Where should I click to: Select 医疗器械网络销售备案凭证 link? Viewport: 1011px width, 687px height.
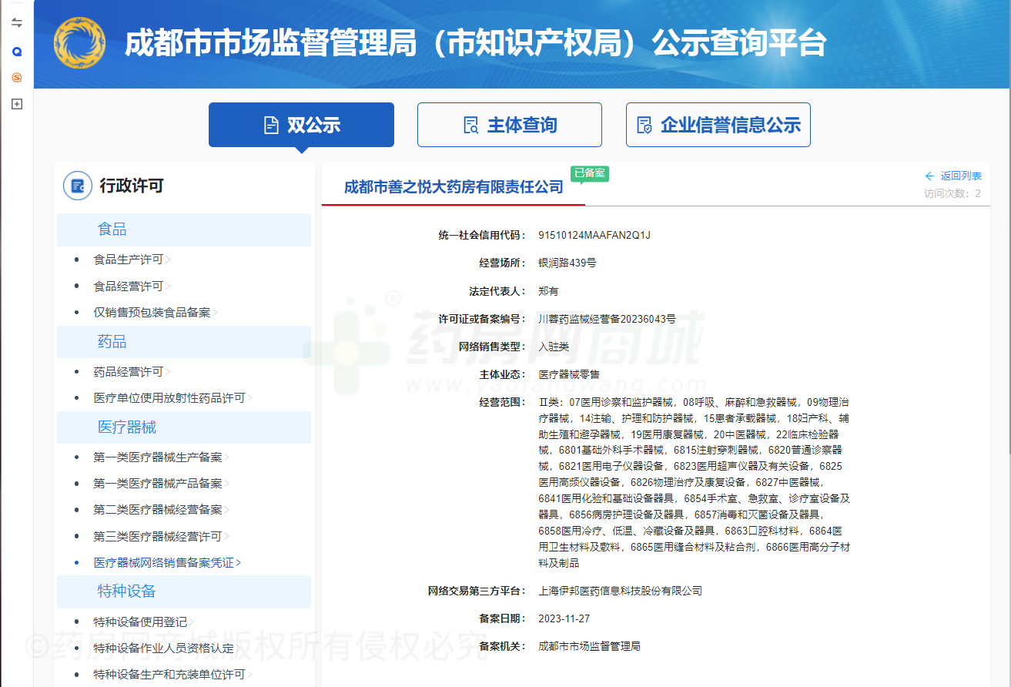163,563
